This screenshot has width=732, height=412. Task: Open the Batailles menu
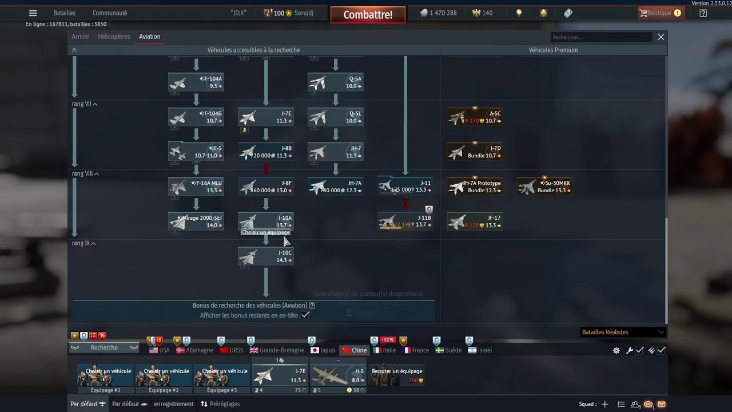coord(64,13)
